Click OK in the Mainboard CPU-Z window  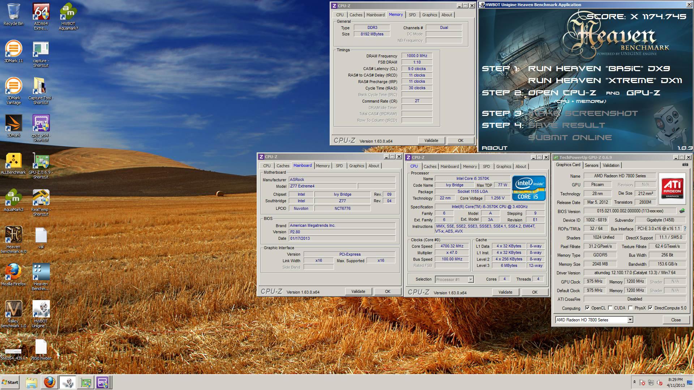pyautogui.click(x=387, y=291)
